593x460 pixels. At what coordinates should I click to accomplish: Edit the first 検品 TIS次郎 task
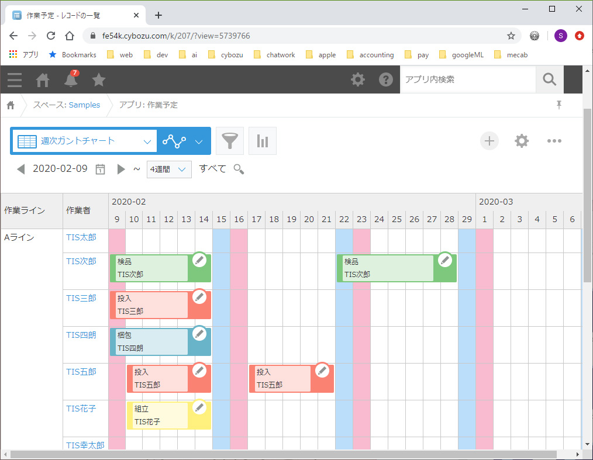(x=199, y=260)
